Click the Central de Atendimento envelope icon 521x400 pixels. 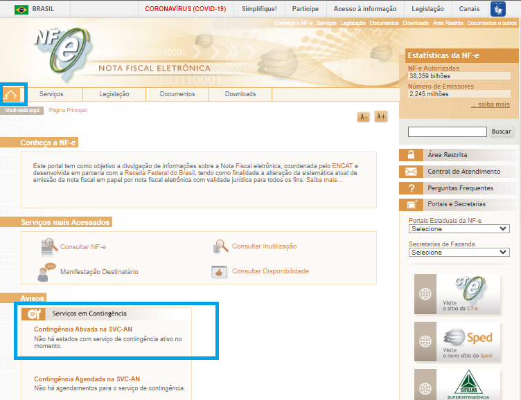[x=411, y=172]
